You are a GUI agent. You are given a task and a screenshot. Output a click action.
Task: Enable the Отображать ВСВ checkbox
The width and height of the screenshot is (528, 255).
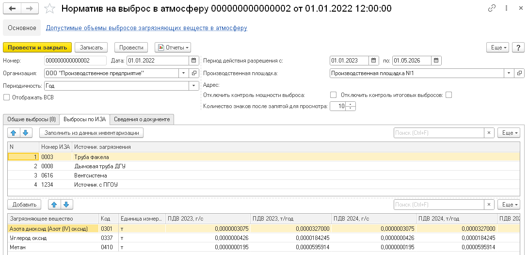6,97
